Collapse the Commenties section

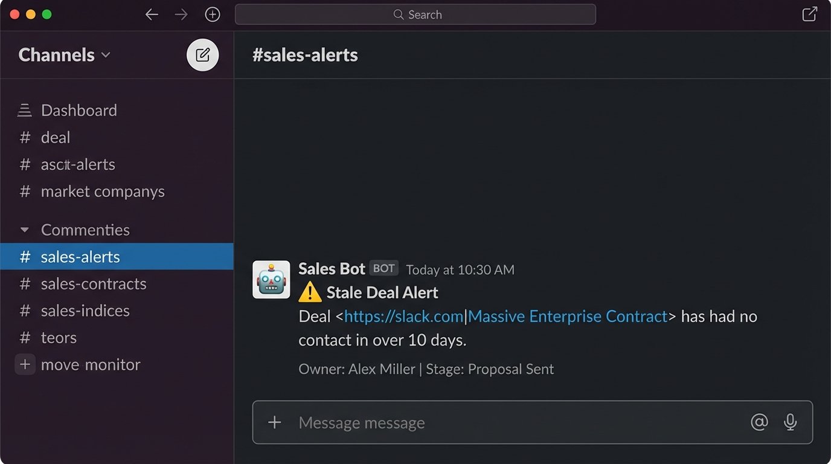(x=24, y=230)
